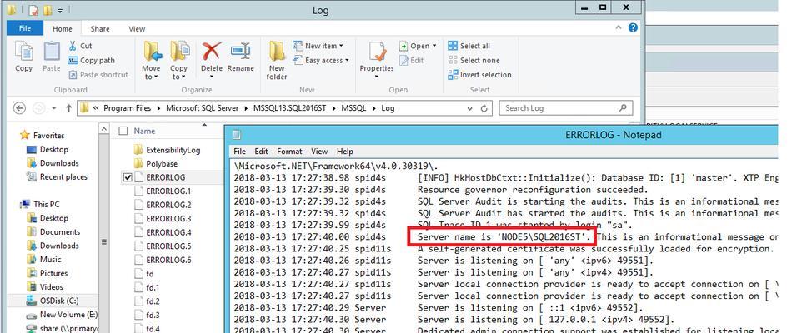The image size is (792, 333).
Task: Open Documents under This PC
Action: 53,232
